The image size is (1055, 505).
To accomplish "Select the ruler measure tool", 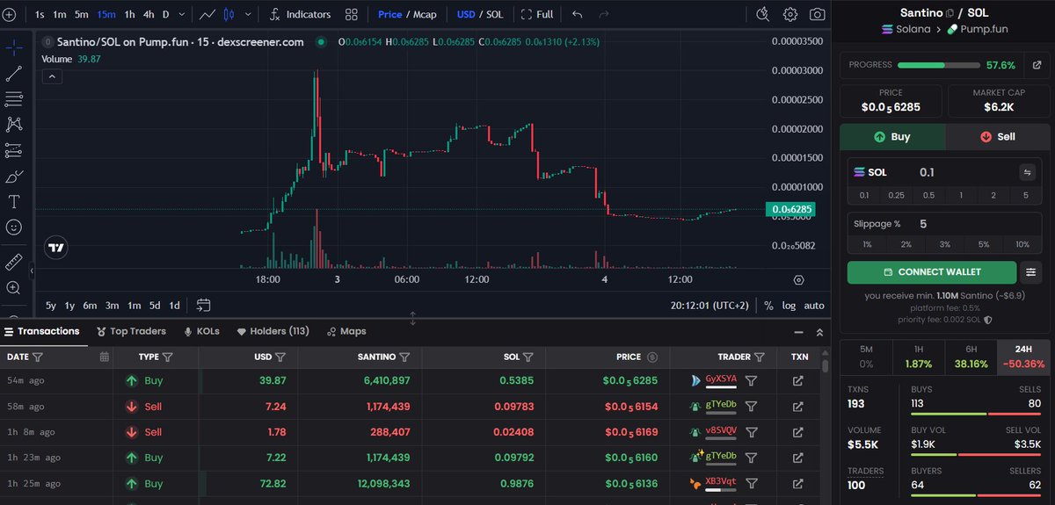I will [x=14, y=262].
